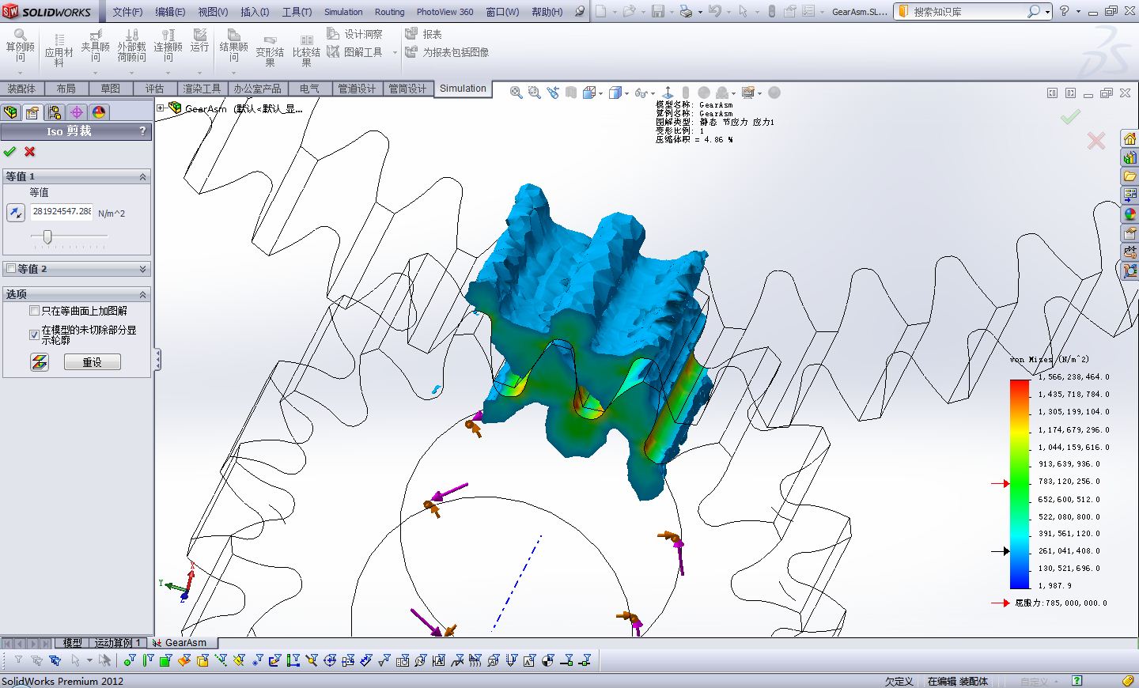Click the Print icon in the title toolbar
Viewport: 1139px width, 688px height.
[686, 12]
